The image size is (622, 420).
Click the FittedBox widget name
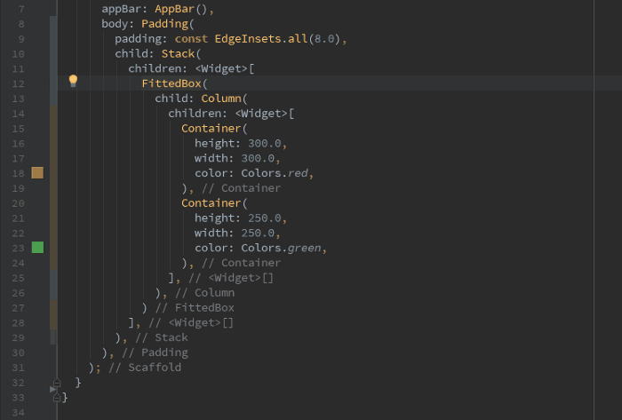click(171, 83)
